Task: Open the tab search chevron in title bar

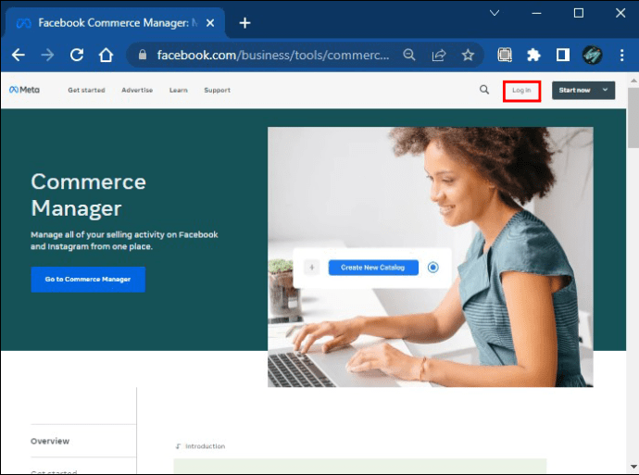Action: [x=495, y=13]
